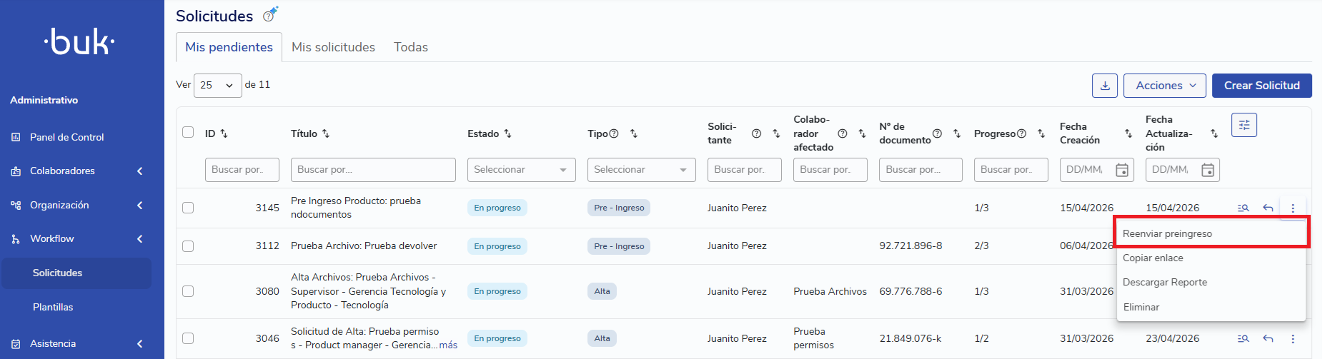Click the return arrow icon for request 3046
The width and height of the screenshot is (1340, 359).
coord(1268,338)
